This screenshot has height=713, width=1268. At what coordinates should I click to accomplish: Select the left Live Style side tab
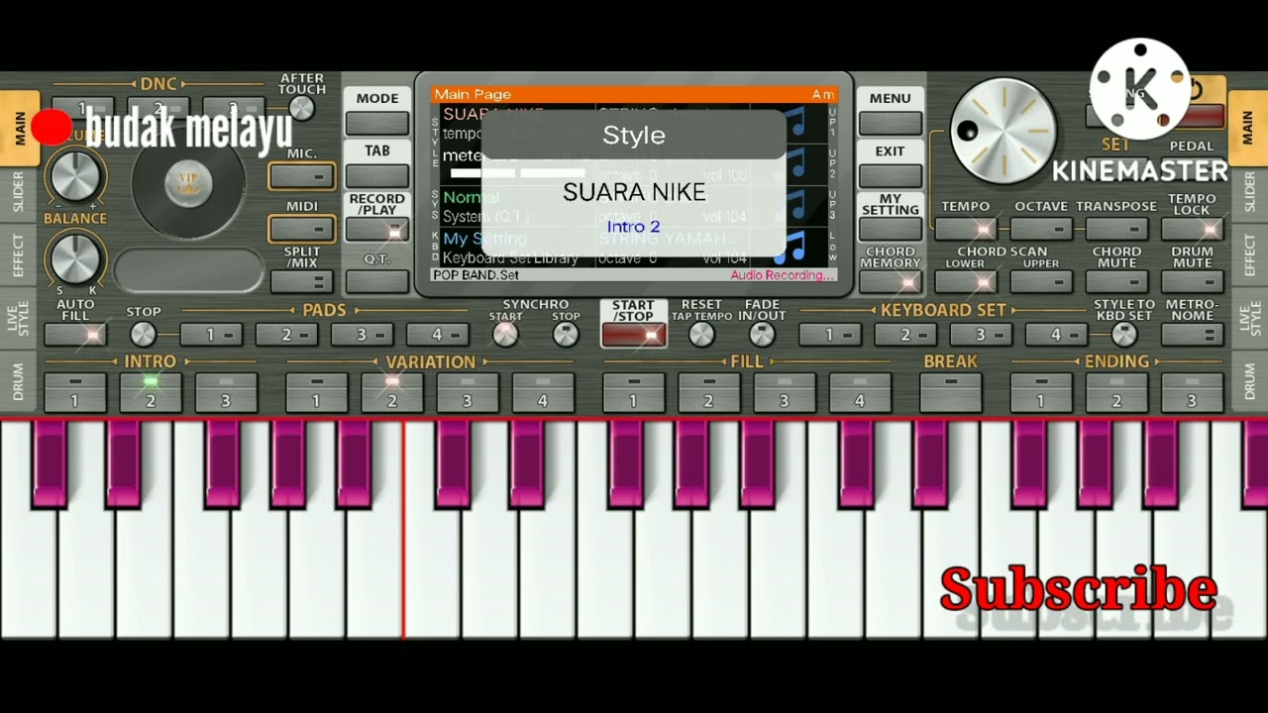point(18,319)
